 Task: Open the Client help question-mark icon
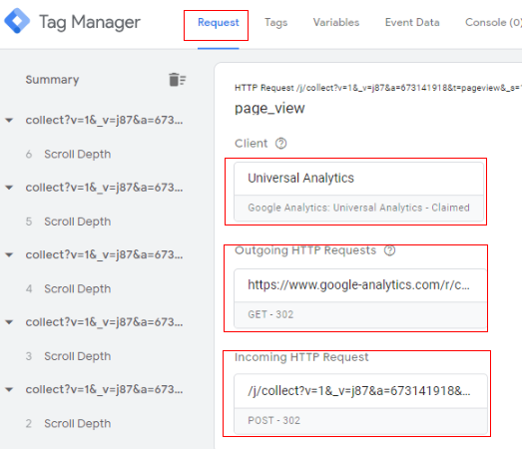[280, 144]
